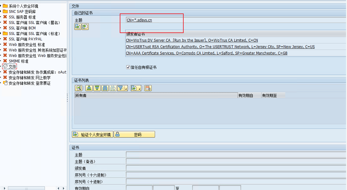Expand the SNC SAP 密码库 folder node
Screen dimensions: 347x190
1,12
